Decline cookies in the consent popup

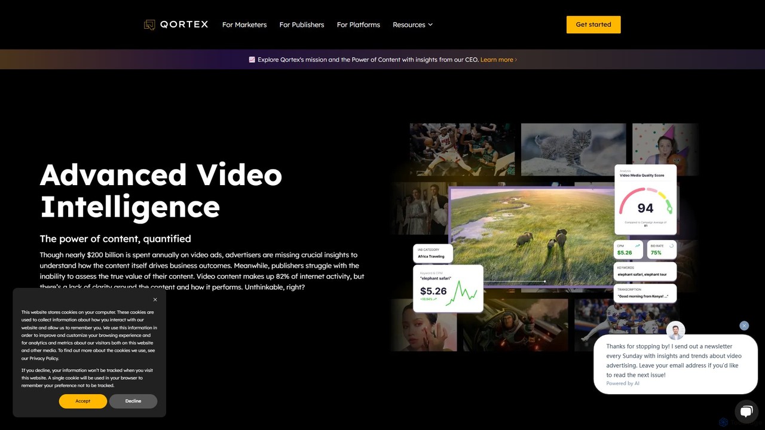(133, 401)
